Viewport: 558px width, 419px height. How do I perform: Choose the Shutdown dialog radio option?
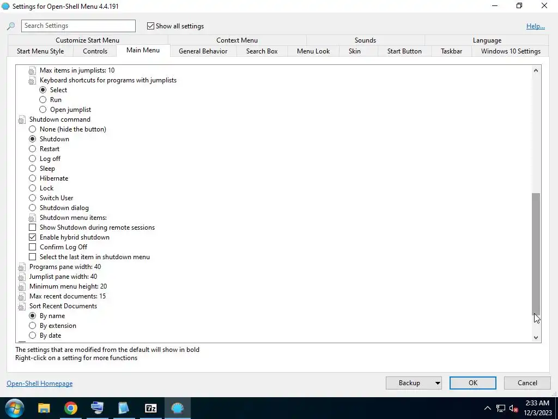click(x=32, y=208)
